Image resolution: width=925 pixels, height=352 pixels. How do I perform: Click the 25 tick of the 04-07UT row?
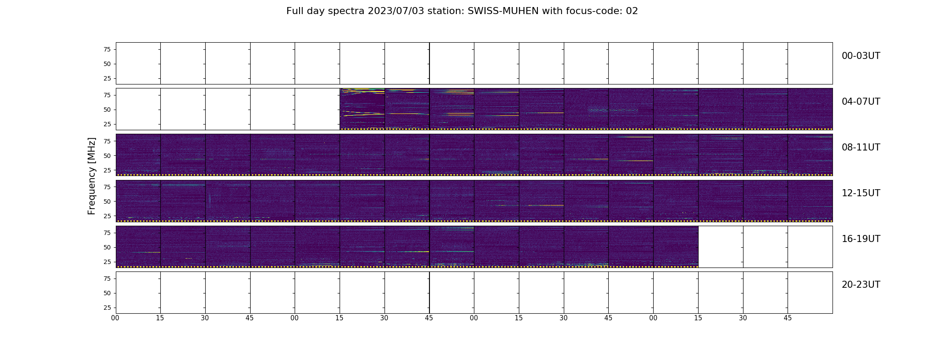point(107,124)
